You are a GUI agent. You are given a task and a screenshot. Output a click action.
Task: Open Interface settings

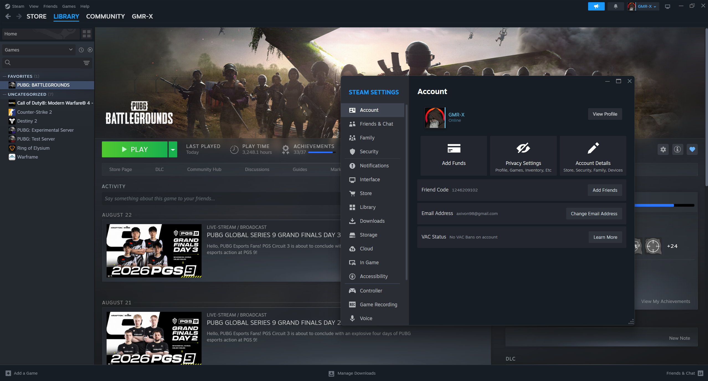pos(373,180)
